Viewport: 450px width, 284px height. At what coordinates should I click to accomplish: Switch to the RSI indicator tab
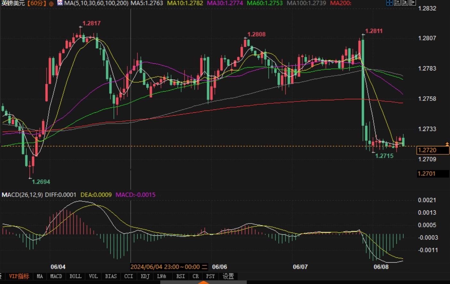coord(180,276)
